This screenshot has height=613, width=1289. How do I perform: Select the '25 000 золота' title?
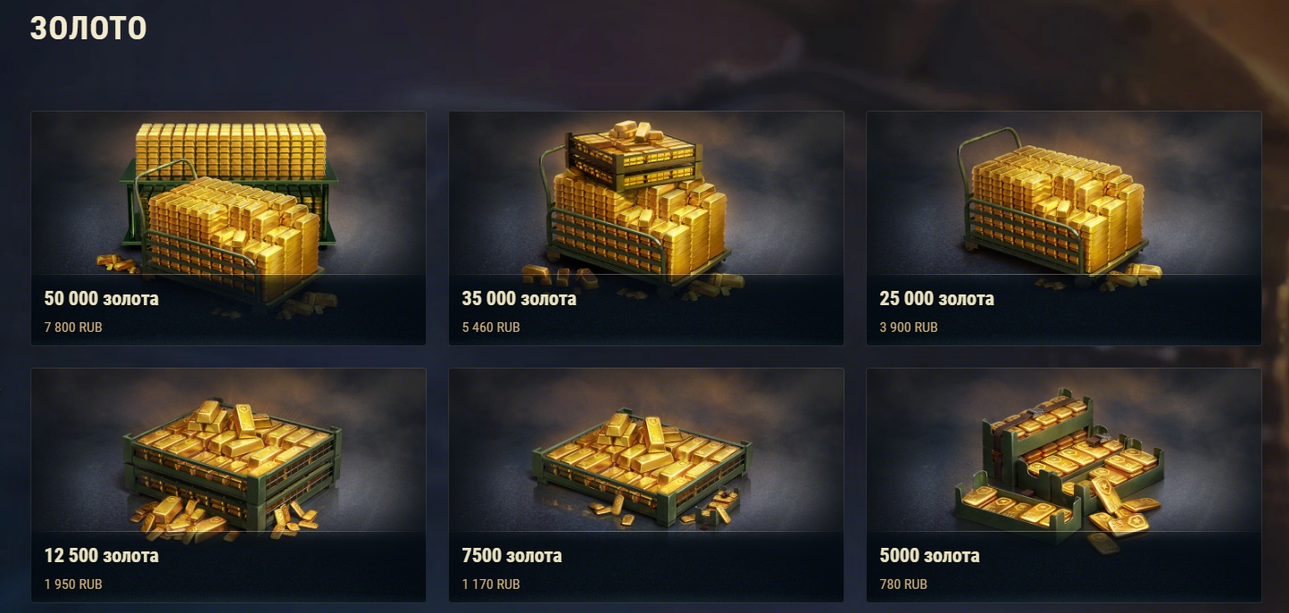(936, 299)
